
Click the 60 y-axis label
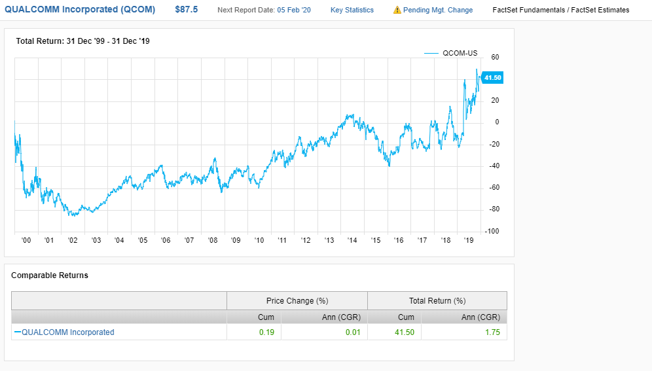[495, 58]
